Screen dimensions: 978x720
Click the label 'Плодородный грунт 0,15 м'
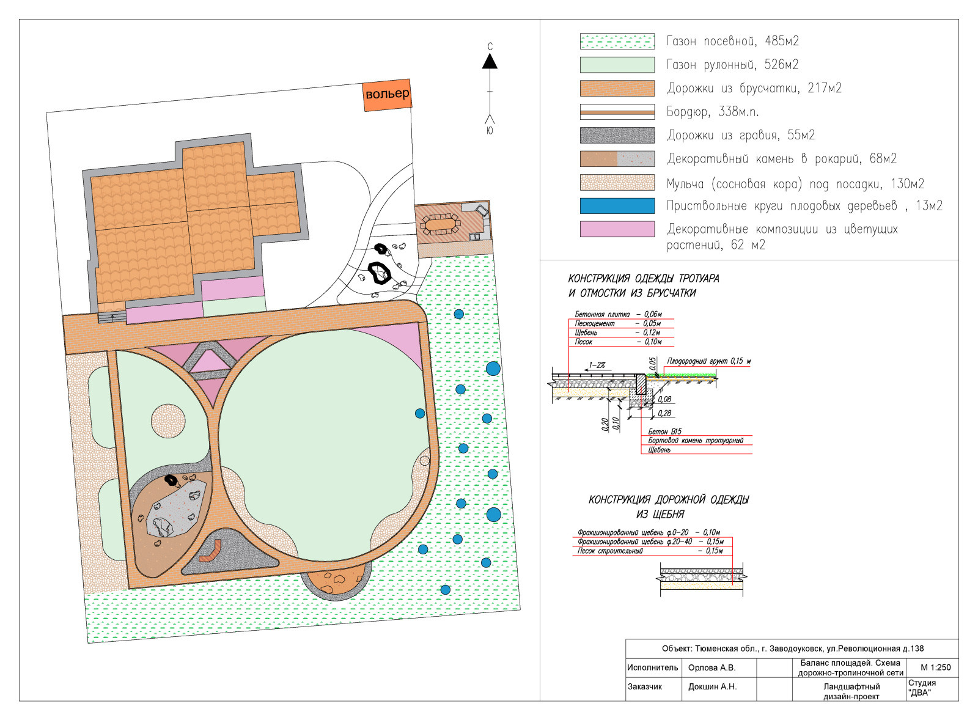pyautogui.click(x=709, y=361)
